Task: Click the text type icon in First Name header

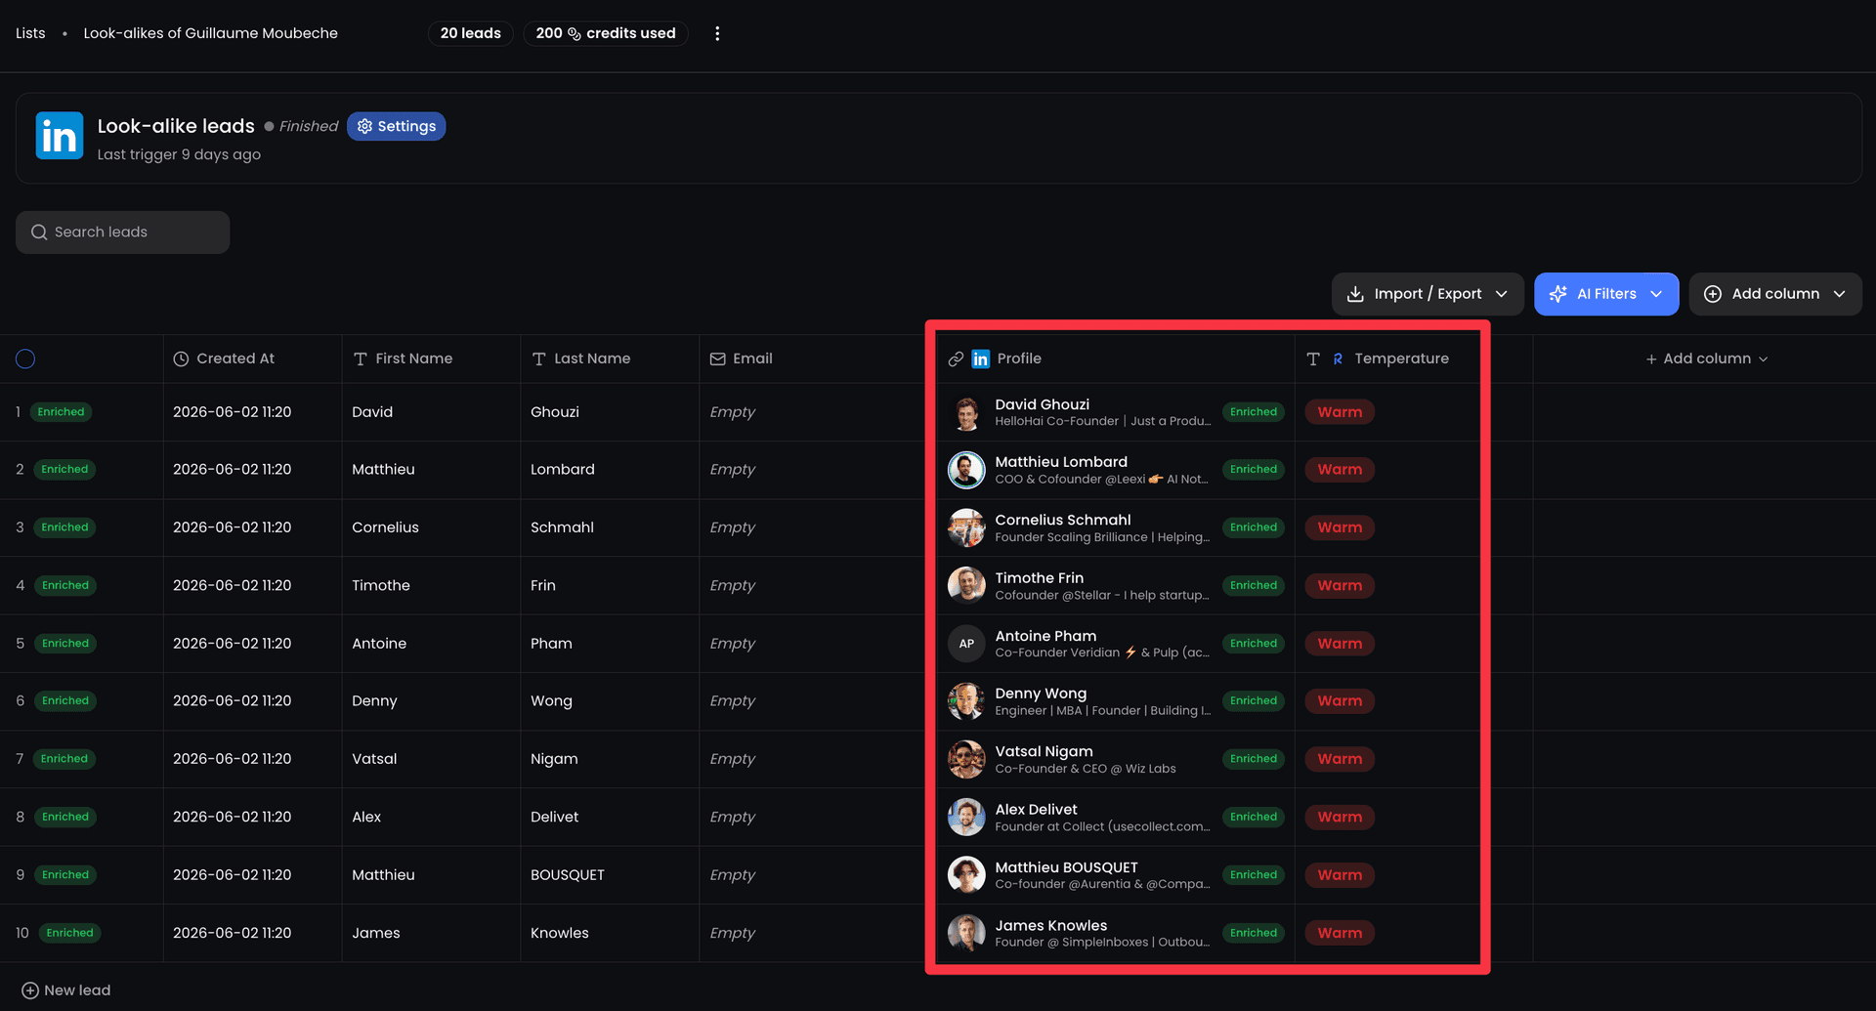Action: point(360,358)
